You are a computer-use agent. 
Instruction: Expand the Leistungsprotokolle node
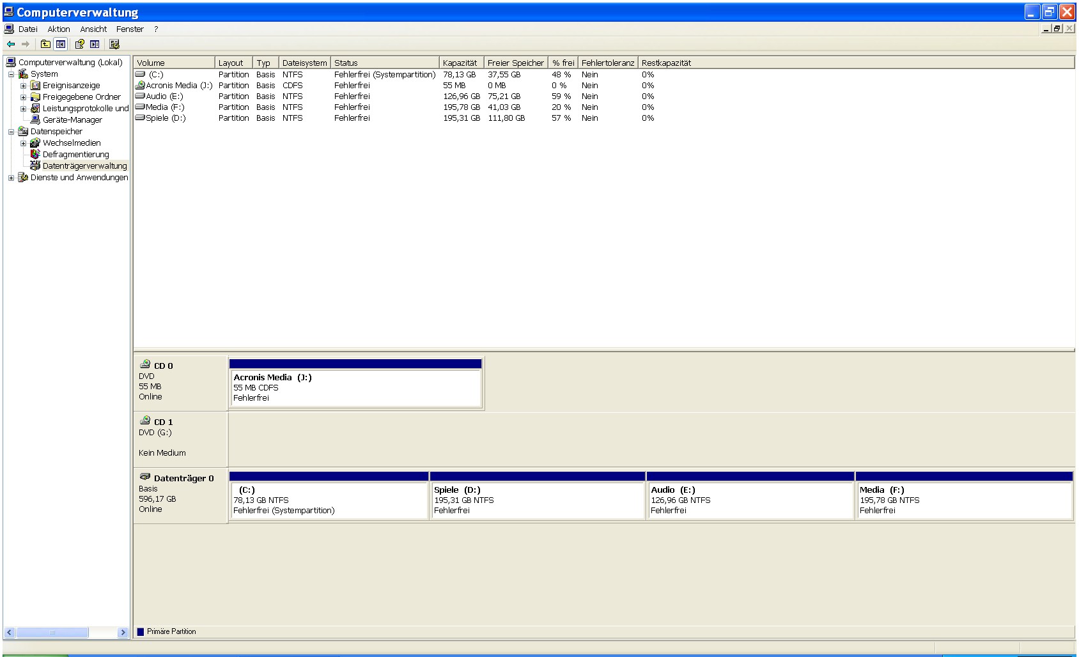pyautogui.click(x=23, y=109)
